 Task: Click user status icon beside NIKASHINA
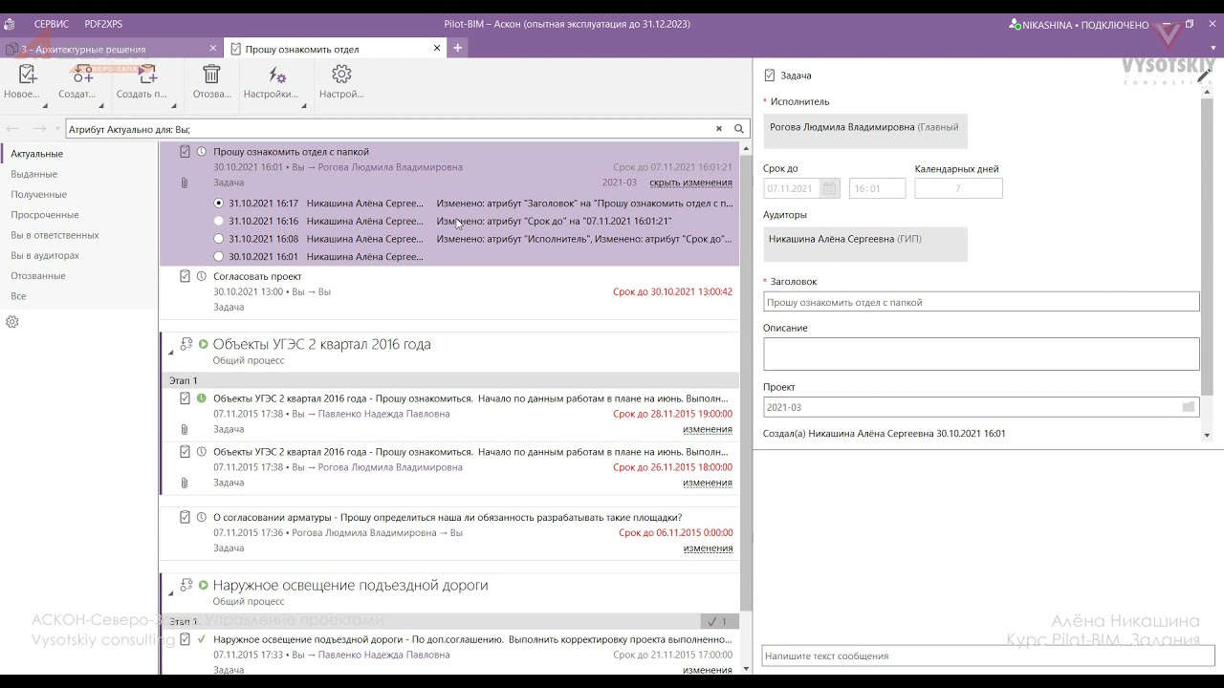pyautogui.click(x=1015, y=24)
